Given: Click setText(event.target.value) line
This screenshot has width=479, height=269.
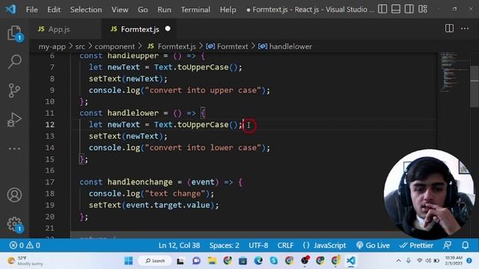Looking at the screenshot, I should pos(154,205).
